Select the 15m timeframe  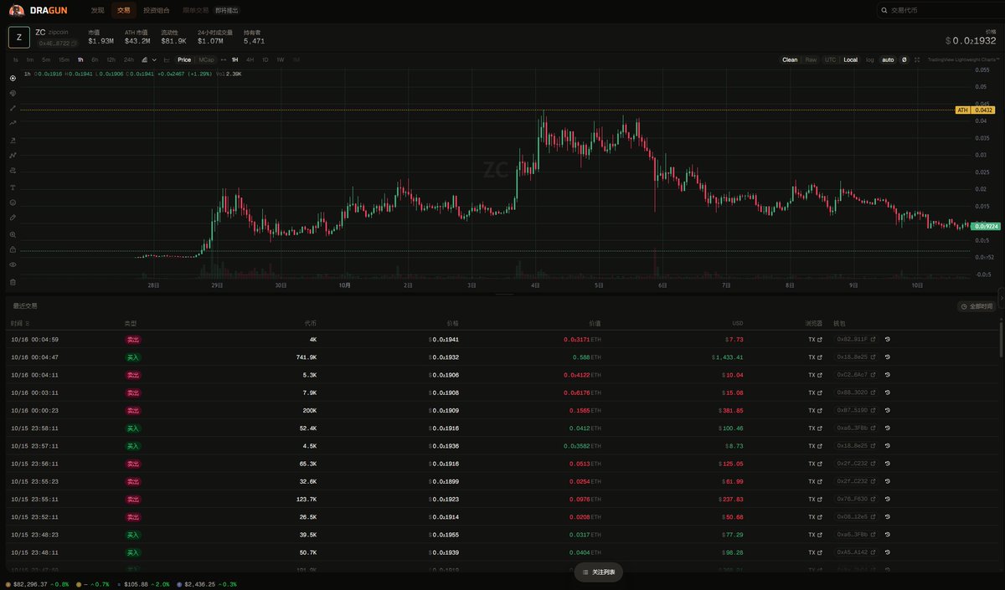[64, 60]
